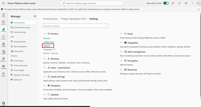Viewport: 201px width, 107px height.
Task: Click the Encryption shield icon
Action: pos(125,61)
